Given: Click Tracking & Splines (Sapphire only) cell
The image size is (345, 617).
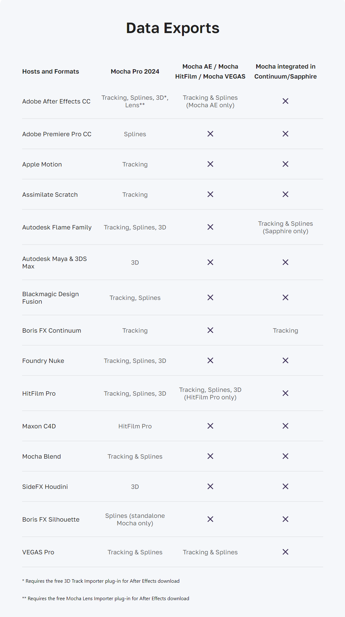Looking at the screenshot, I should (x=285, y=227).
